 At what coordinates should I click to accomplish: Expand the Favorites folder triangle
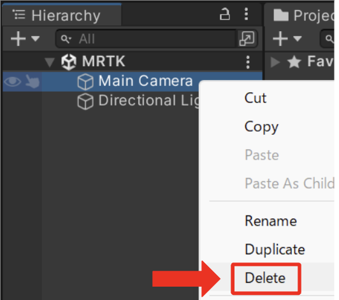(x=275, y=62)
